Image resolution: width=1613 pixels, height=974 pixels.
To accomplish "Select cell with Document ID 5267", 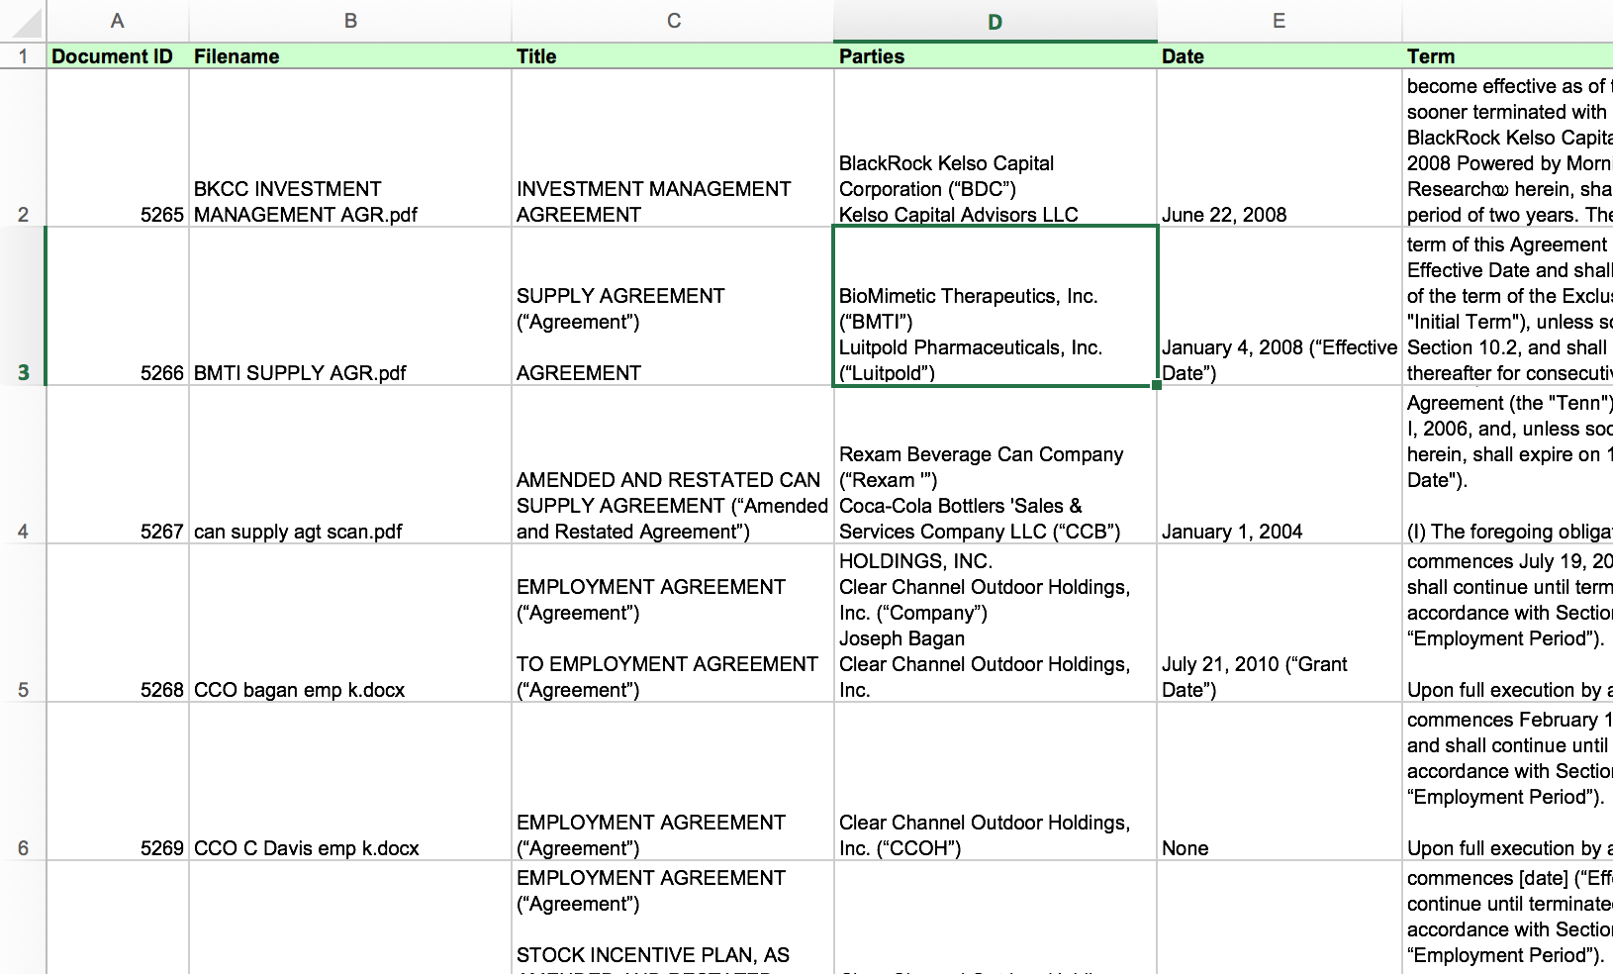I will [118, 465].
